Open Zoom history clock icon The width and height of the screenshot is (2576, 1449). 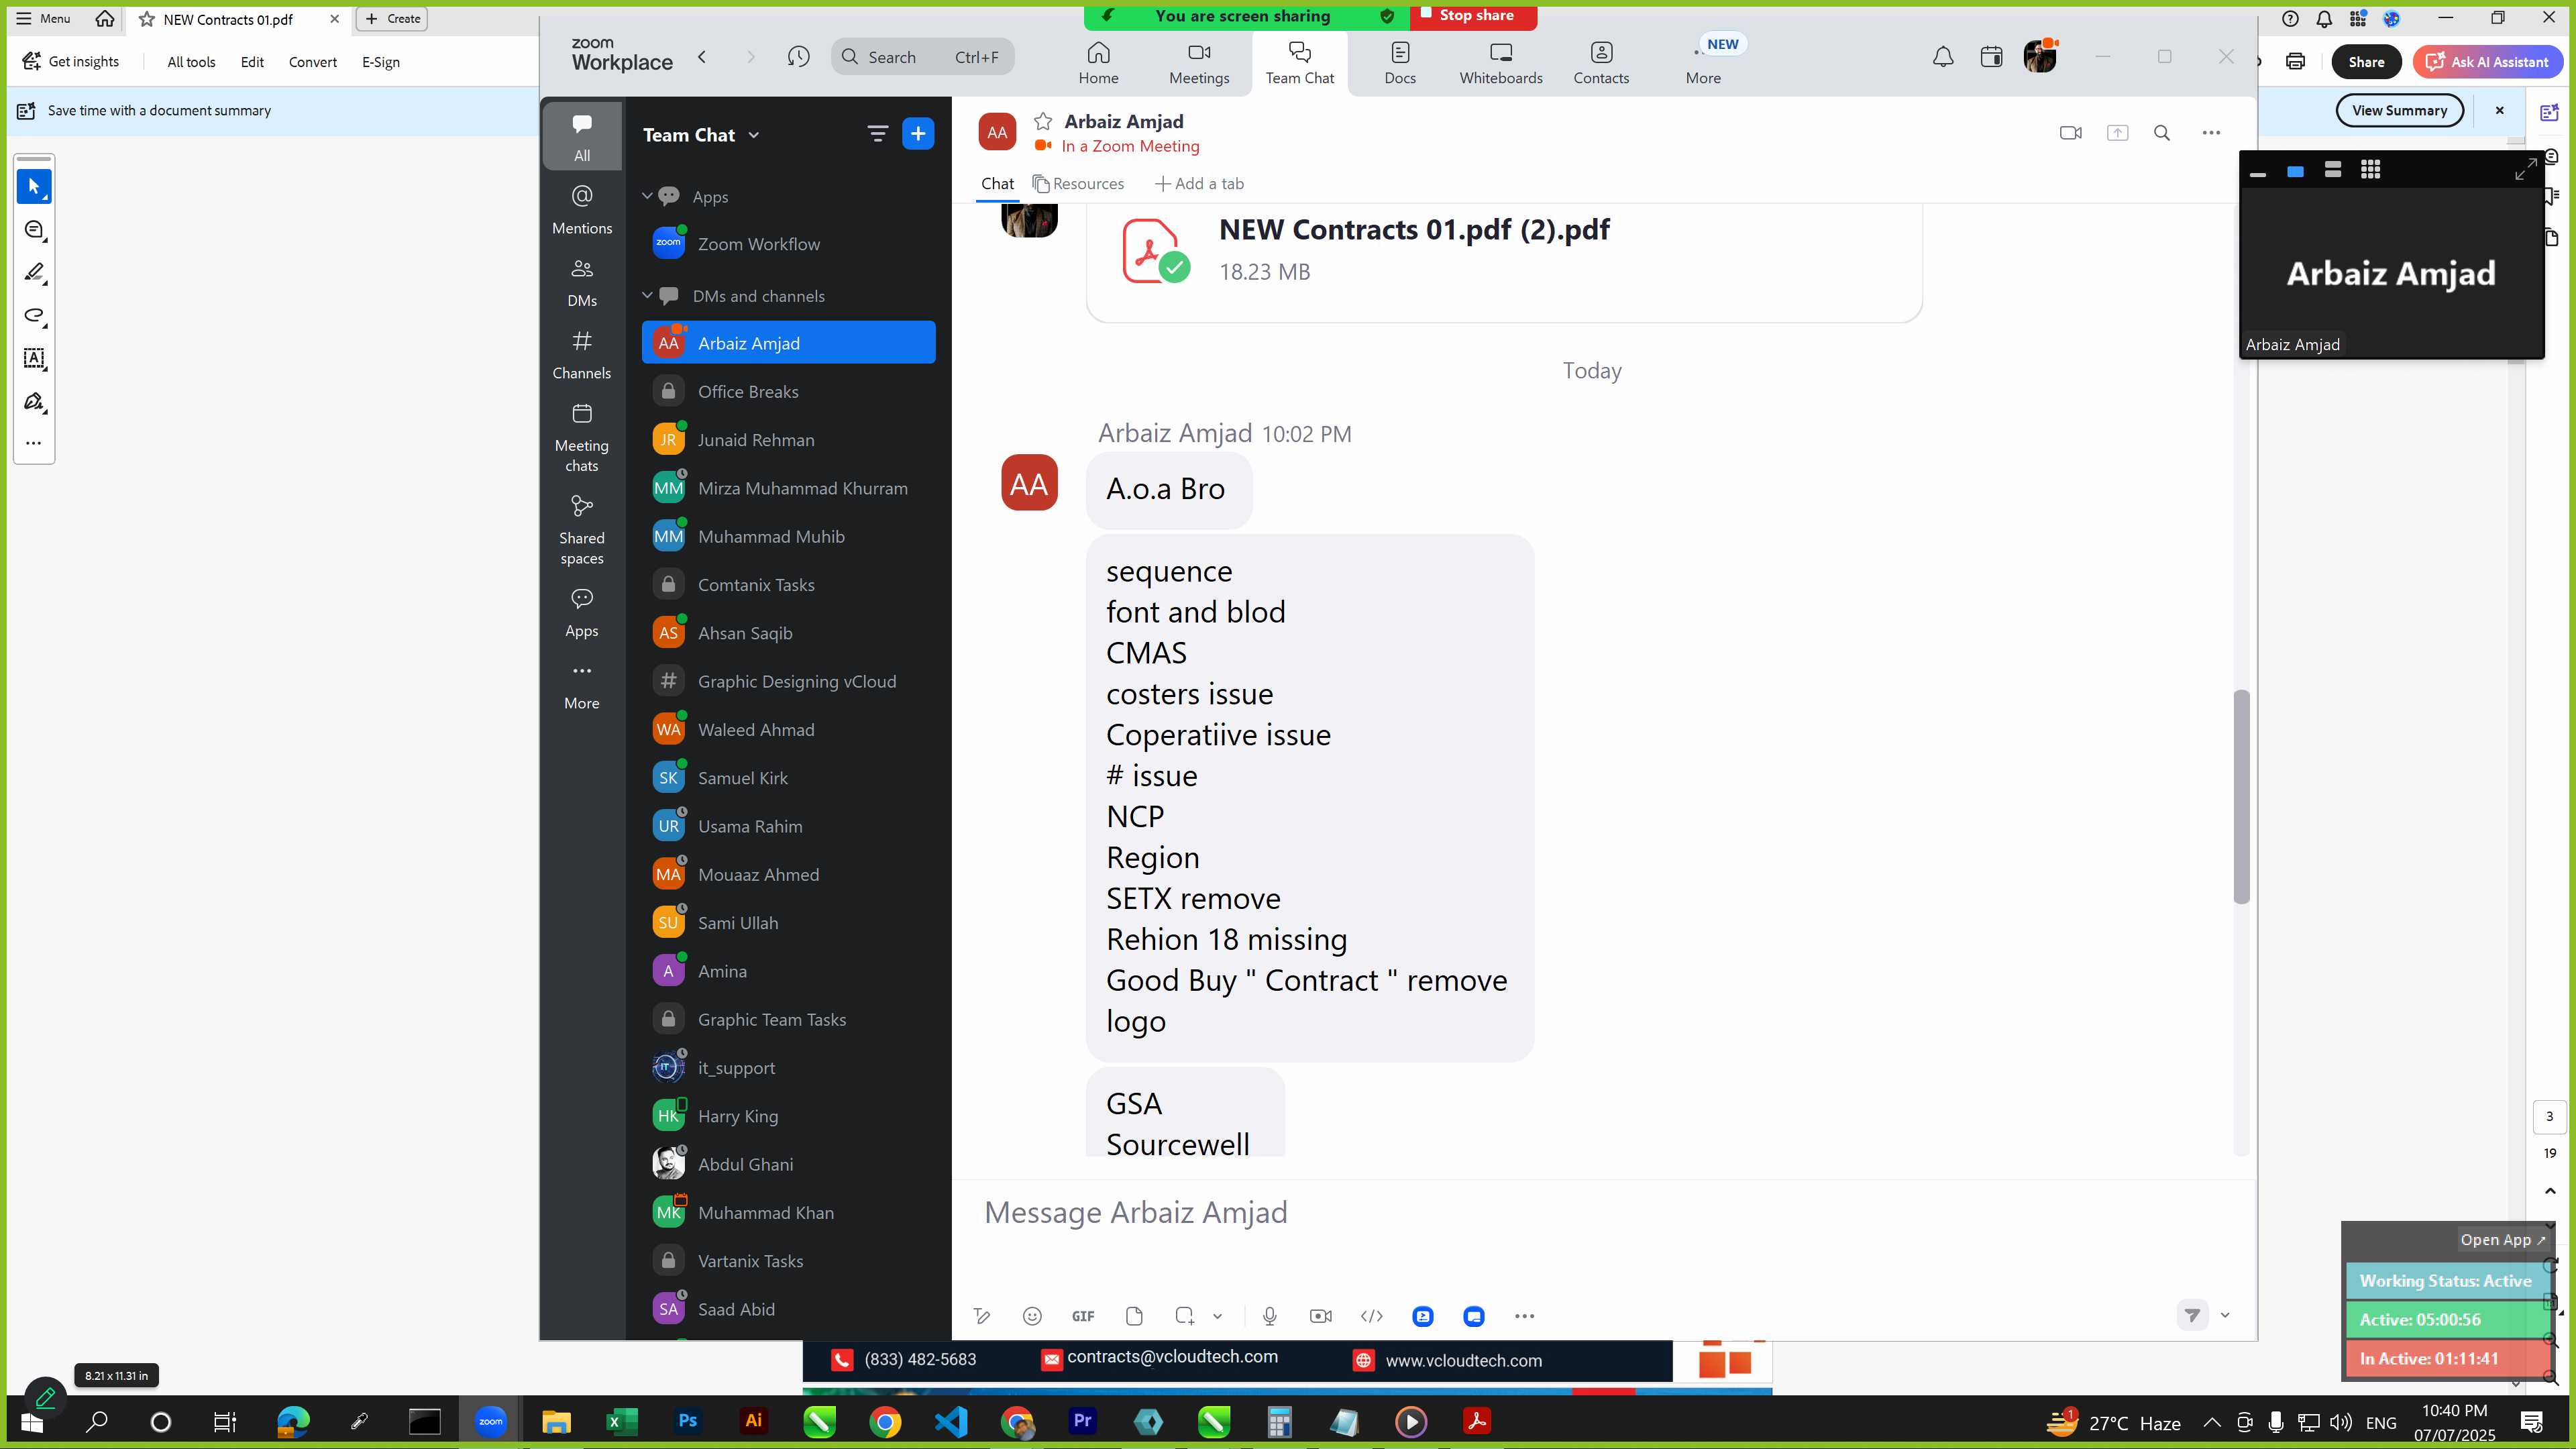[798, 57]
